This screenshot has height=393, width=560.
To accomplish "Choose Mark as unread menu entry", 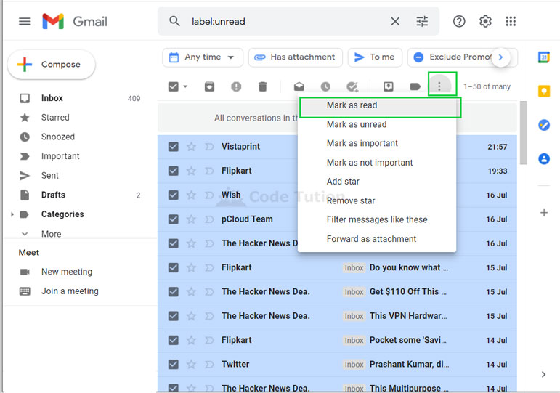I will tap(377, 124).
